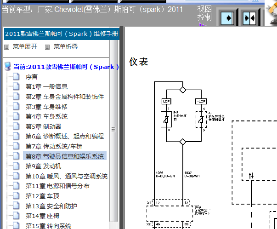Open the 序言 chapter
The height and width of the screenshot is (229, 277).
(x=31, y=77)
